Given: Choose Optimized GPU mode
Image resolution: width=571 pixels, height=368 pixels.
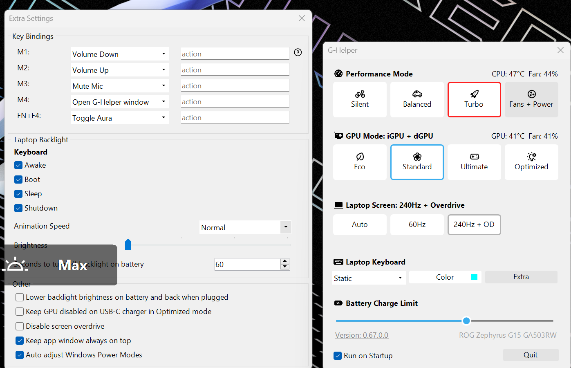Looking at the screenshot, I should pos(531,162).
